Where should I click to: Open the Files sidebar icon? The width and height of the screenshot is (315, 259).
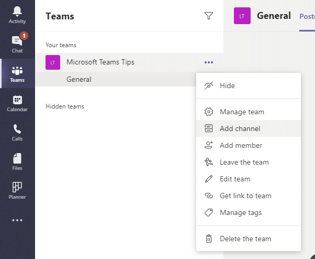pos(17,161)
